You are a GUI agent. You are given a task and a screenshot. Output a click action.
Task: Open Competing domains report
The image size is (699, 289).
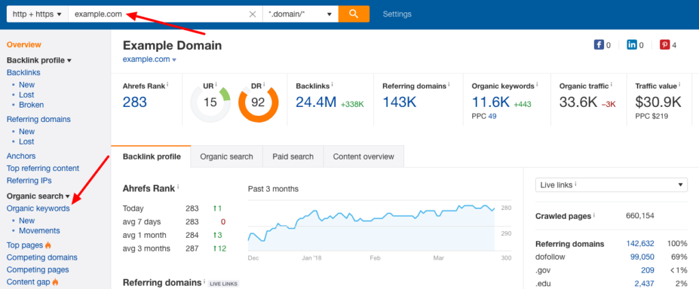pos(42,258)
